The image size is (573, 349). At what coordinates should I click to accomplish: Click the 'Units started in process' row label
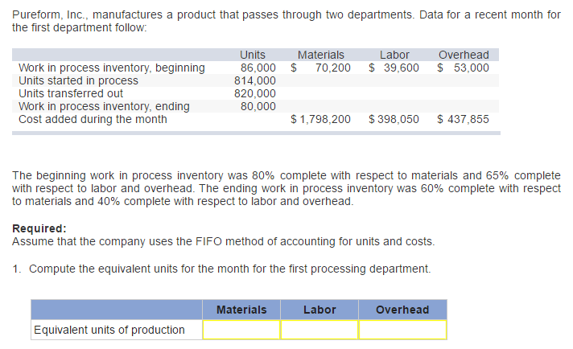pyautogui.click(x=78, y=80)
